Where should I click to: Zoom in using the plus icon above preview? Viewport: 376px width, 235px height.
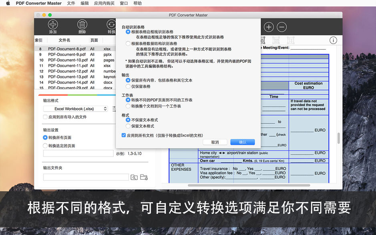pyautogui.click(x=269, y=26)
